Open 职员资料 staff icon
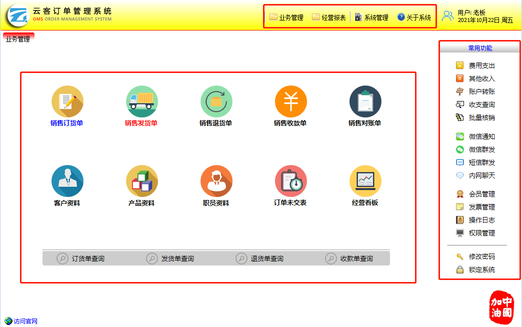This screenshot has height=327, width=522. [x=216, y=181]
